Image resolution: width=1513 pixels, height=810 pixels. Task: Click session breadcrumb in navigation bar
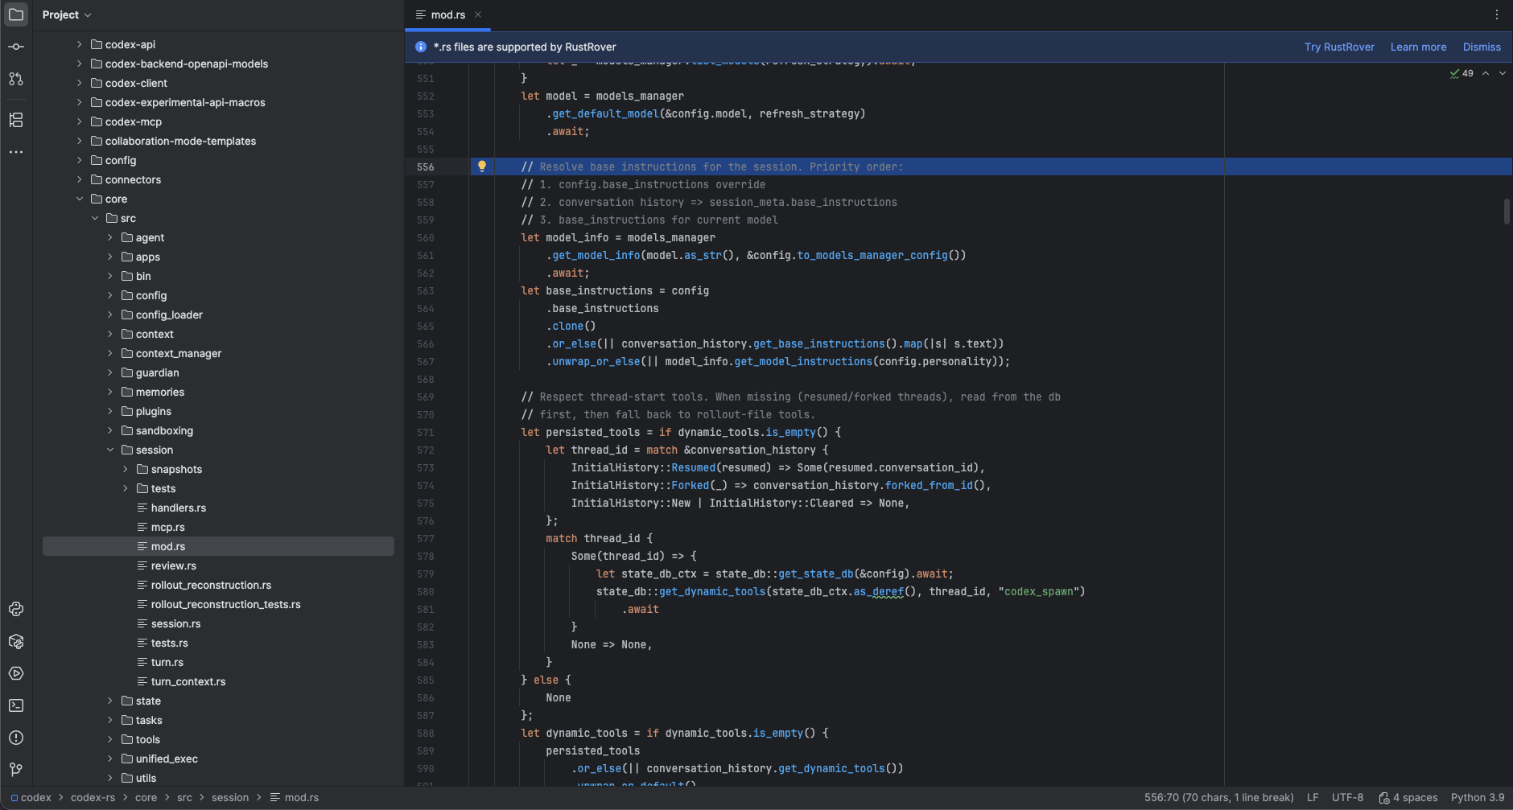(230, 798)
